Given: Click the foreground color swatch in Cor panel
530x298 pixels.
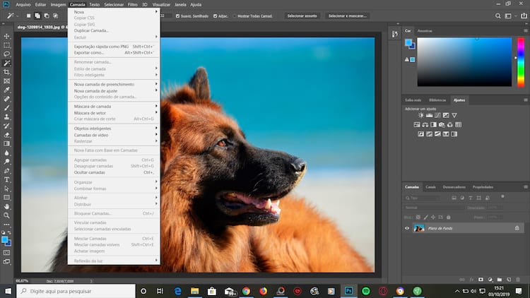Looking at the screenshot, I should [x=408, y=42].
